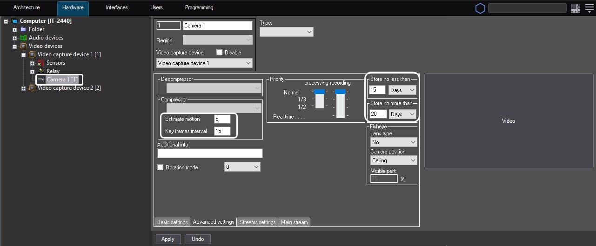This screenshot has height=246, width=596.
Task: Select the Audio devices icon
Action: tap(23, 38)
